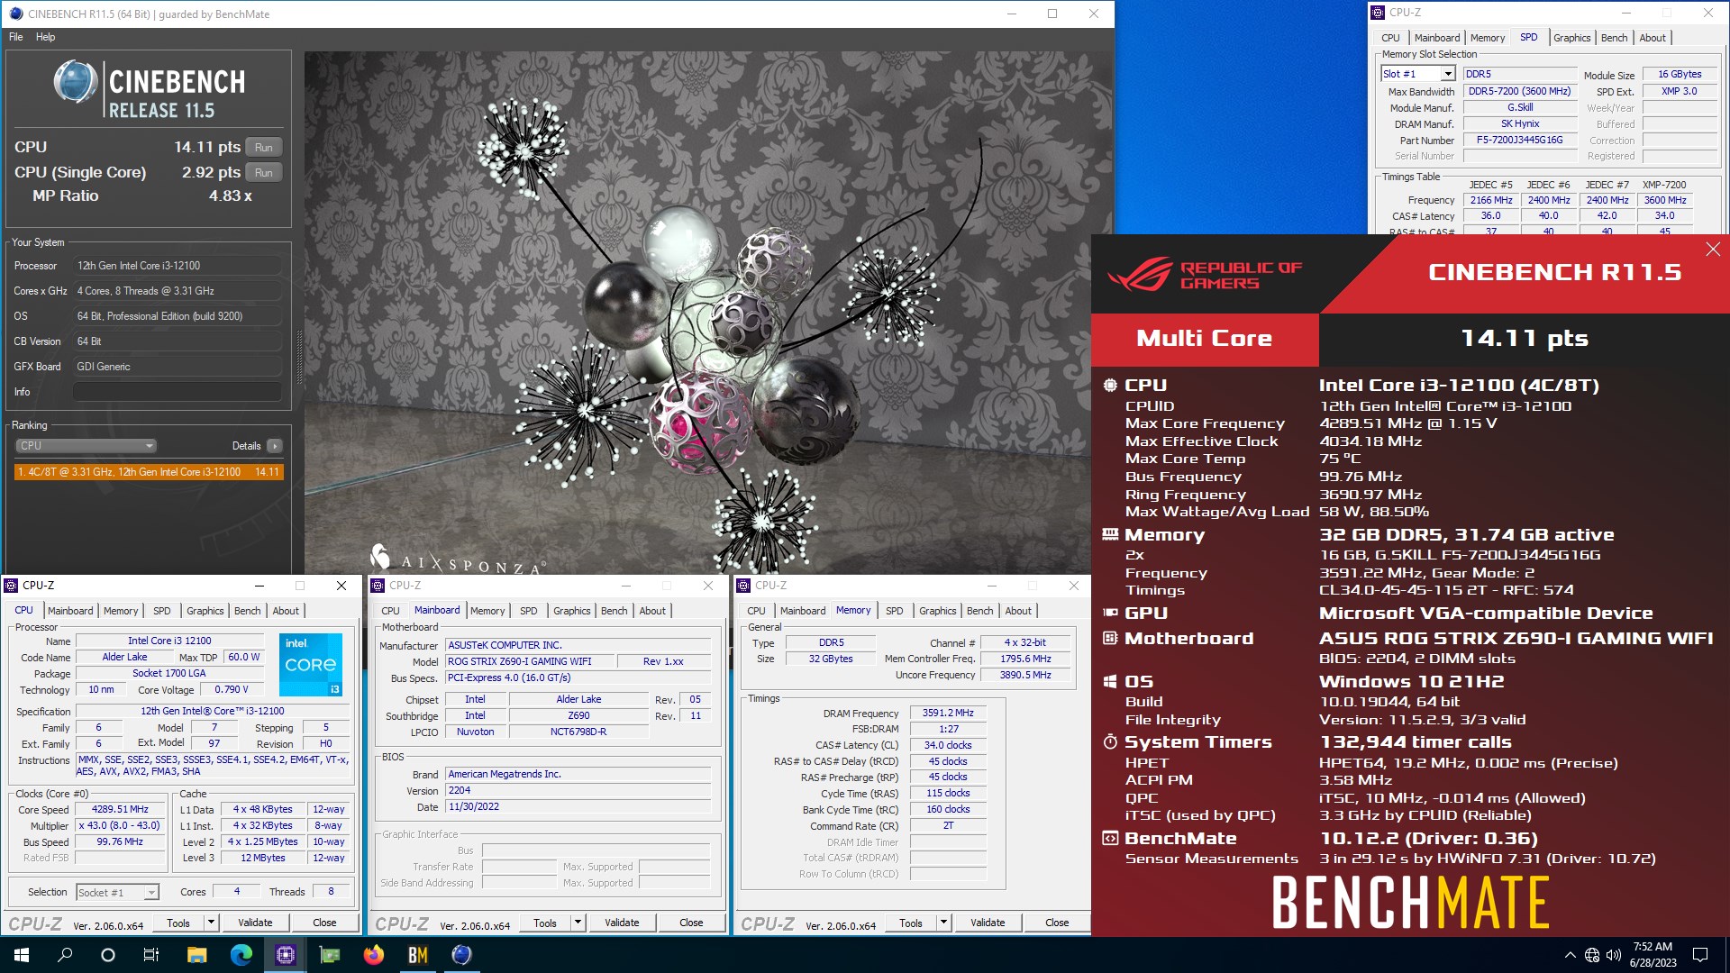The height and width of the screenshot is (973, 1730).
Task: Click CPU-Z icon in bottom-left window title
Action: click(12, 586)
